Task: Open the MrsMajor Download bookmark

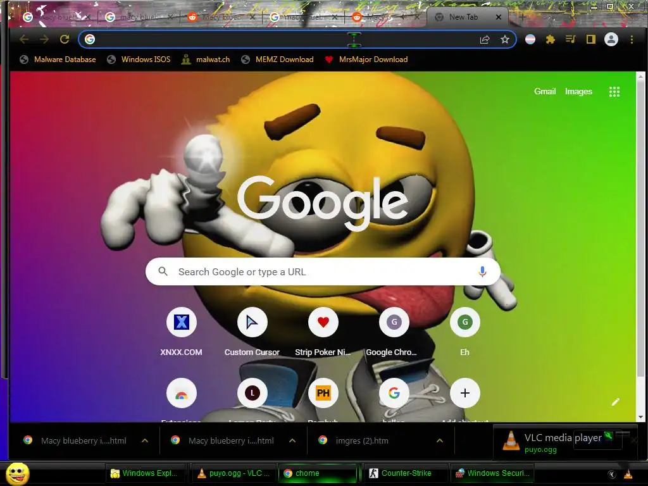Action: pos(366,59)
